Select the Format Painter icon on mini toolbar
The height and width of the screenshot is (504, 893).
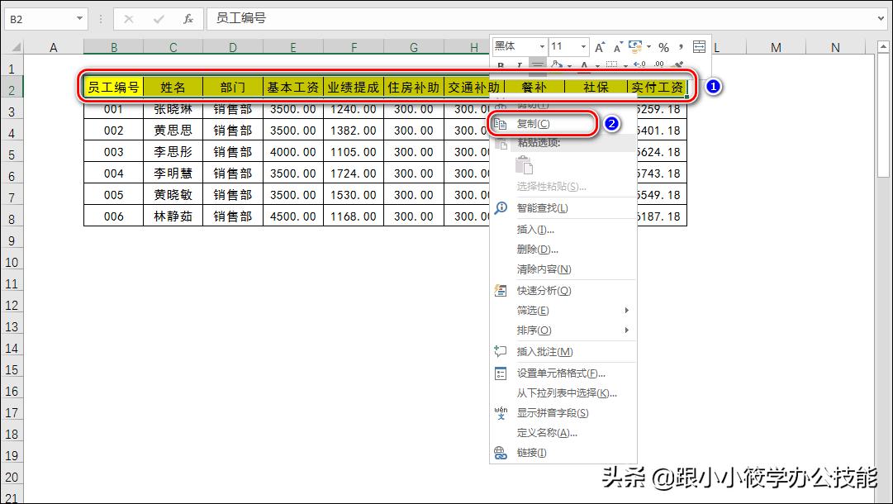click(x=677, y=64)
